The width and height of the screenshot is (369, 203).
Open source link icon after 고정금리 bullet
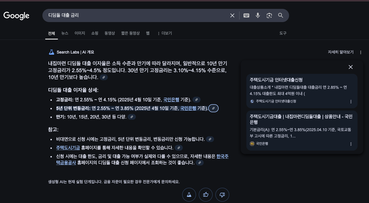(196, 100)
